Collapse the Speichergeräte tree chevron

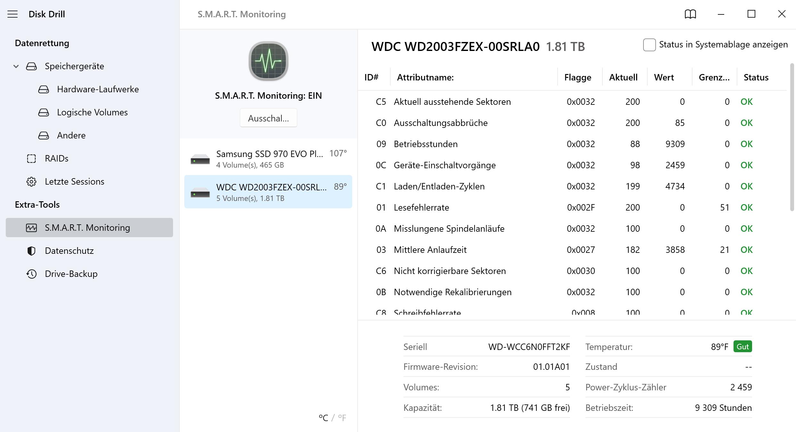pyautogui.click(x=16, y=66)
